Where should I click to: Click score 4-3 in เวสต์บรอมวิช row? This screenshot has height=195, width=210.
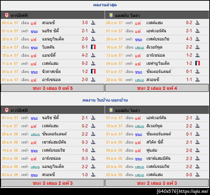pos(189,39)
